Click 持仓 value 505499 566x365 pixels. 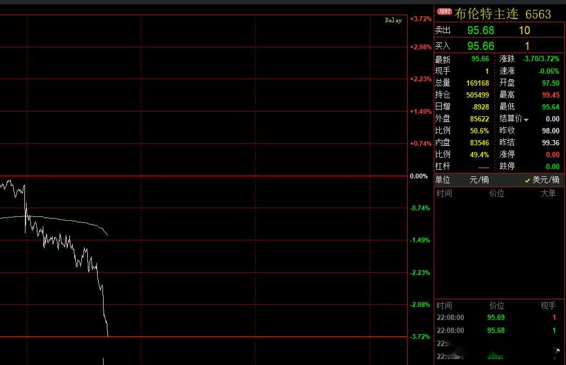click(x=478, y=95)
